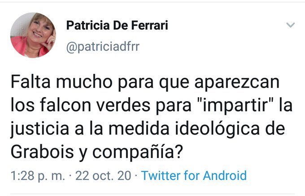305x196 pixels.
Task: Tap the word justicia in tweet
Action: click(x=39, y=128)
